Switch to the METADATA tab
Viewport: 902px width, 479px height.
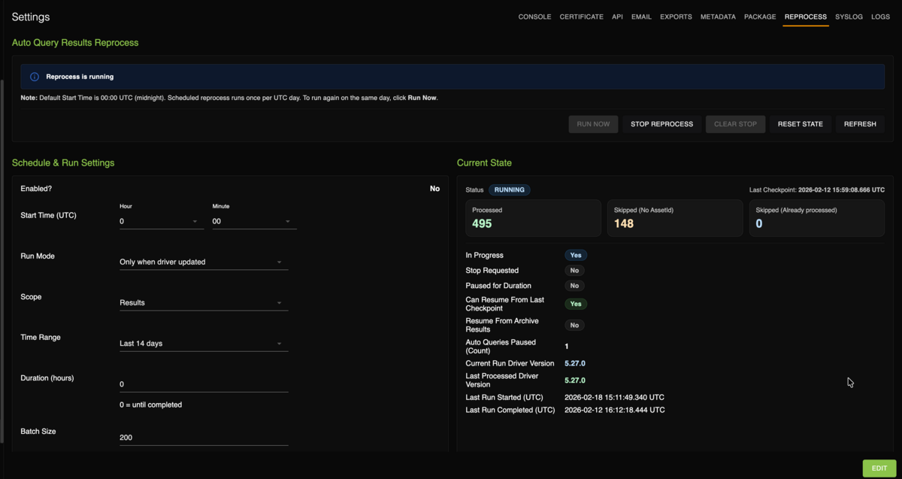pos(718,17)
